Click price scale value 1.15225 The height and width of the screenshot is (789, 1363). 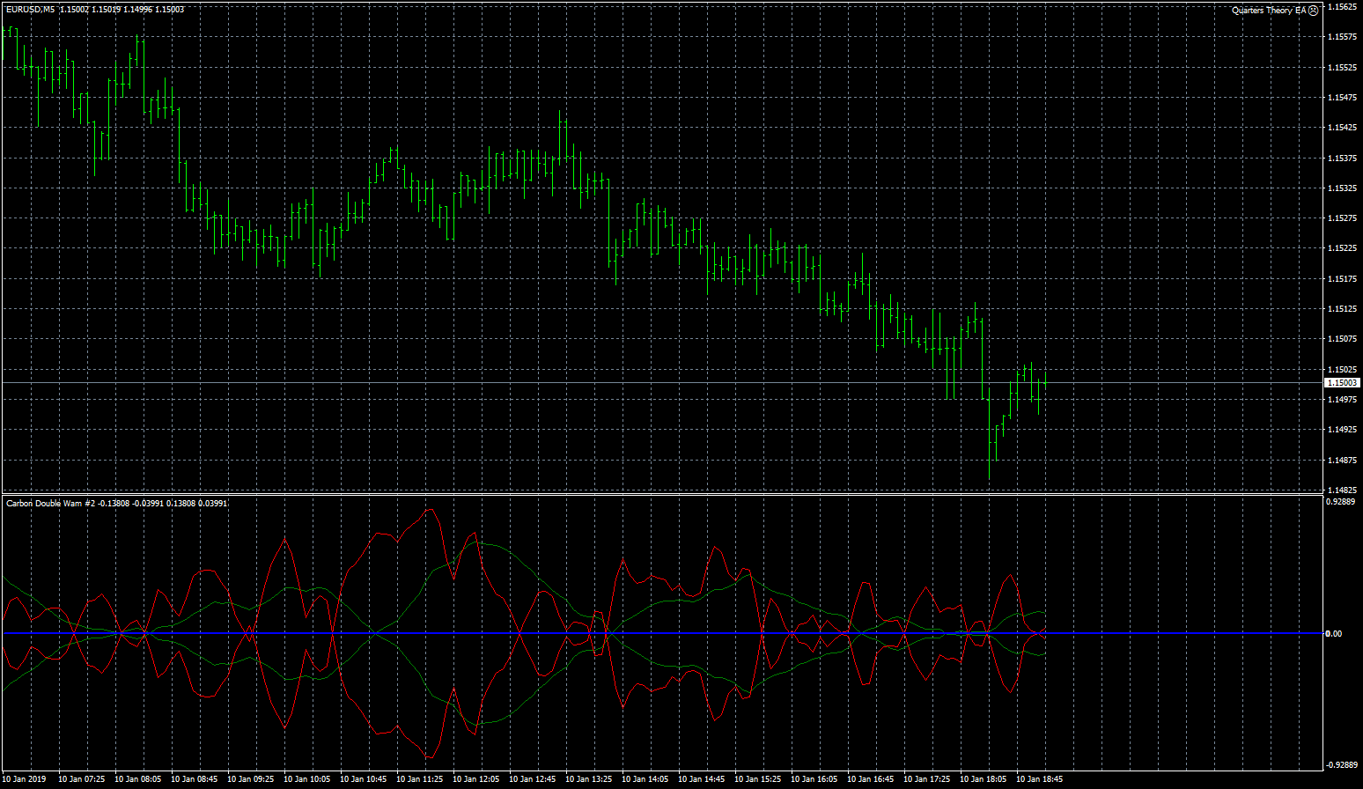tap(1342, 248)
